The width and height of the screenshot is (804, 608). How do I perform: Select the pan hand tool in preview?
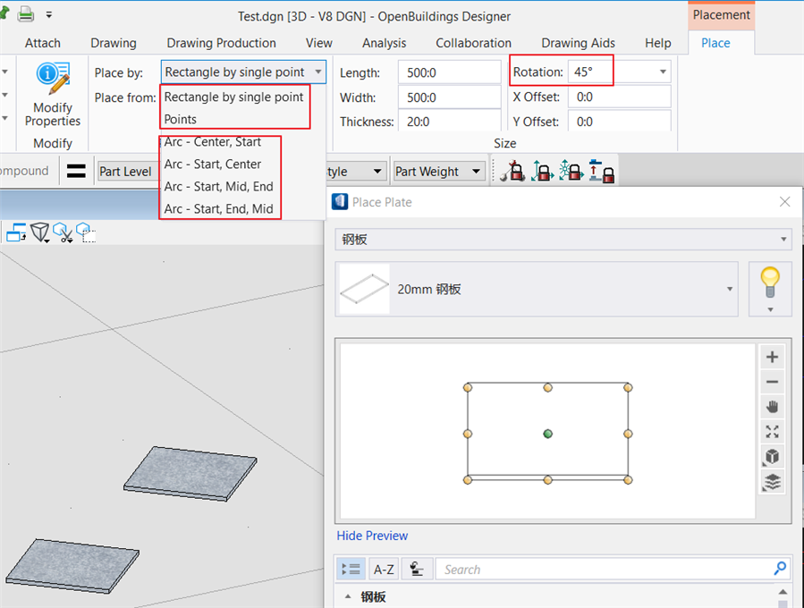[772, 407]
